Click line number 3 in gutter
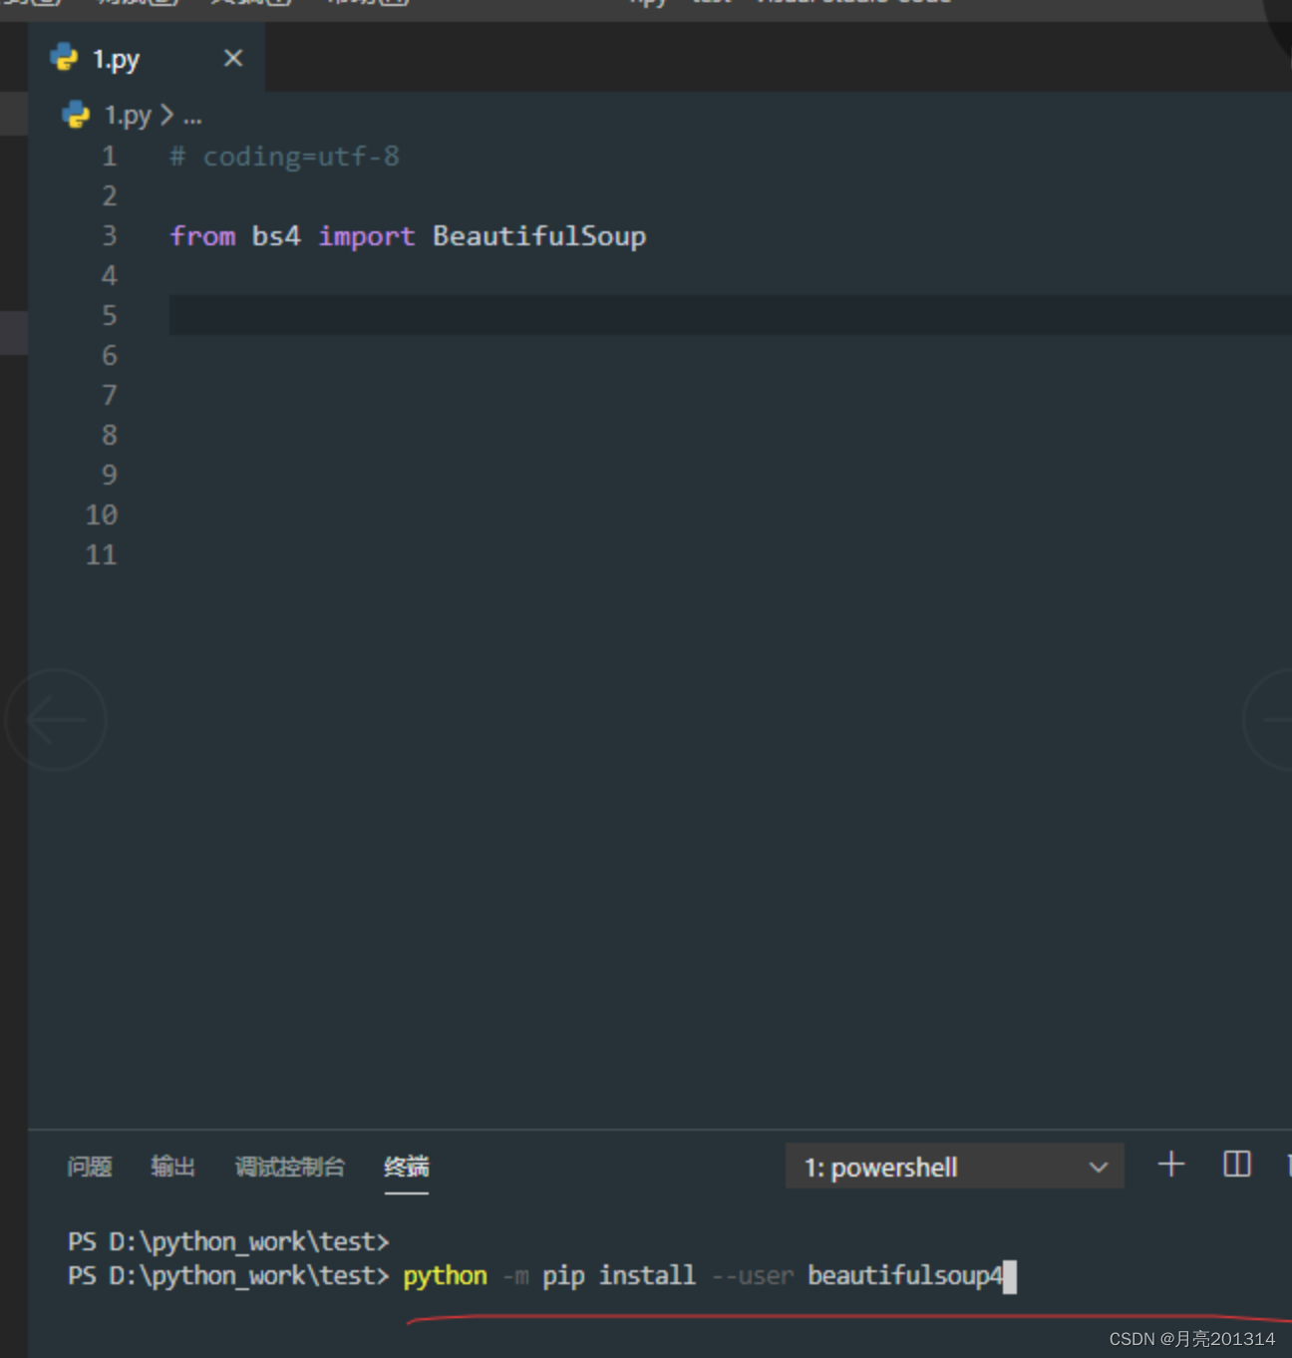 (110, 236)
